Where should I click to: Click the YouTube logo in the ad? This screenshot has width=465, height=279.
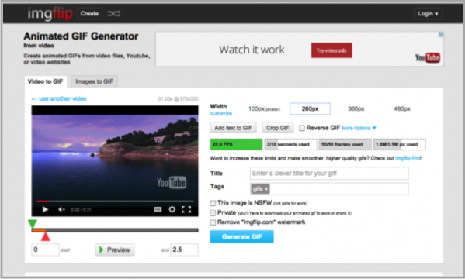point(427,57)
